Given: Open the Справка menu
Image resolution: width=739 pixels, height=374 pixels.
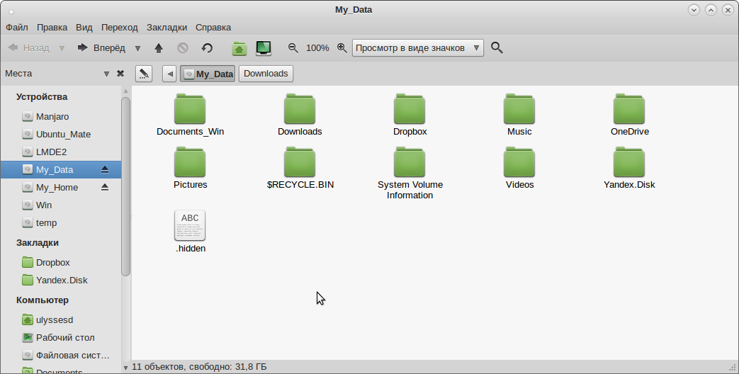Looking at the screenshot, I should coord(213,28).
